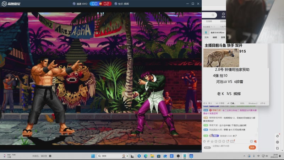Image resolution: width=284 pixels, height=160 pixels.
Task: Click the chat message input field
Action: (x=229, y=146)
